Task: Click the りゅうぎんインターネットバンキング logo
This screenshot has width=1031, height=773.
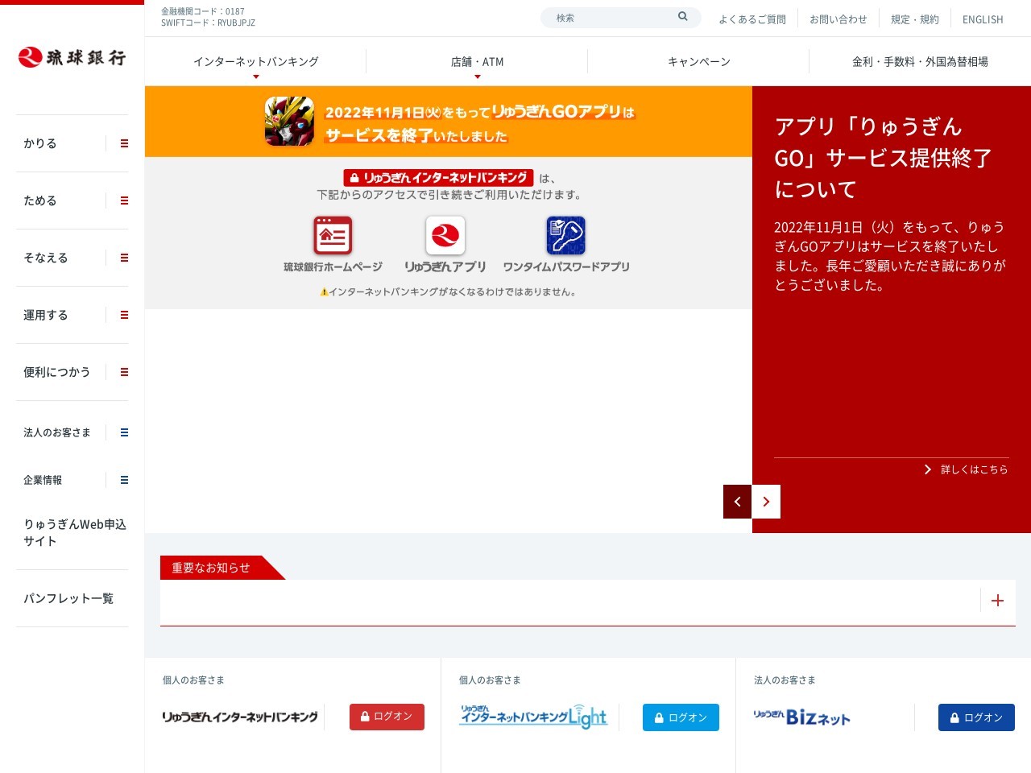Action: point(240,717)
